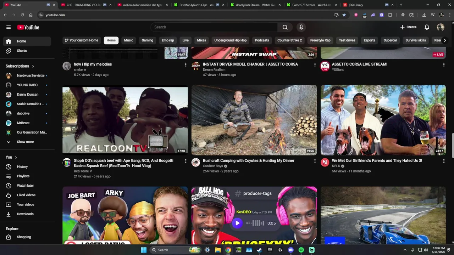This screenshot has width=454, height=255.
Task: Open the RealToonTV channel avatar
Action: click(67, 163)
